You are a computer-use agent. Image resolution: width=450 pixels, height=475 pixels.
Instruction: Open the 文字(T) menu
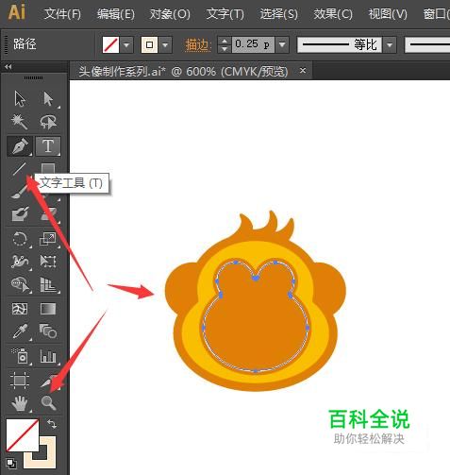tap(225, 14)
